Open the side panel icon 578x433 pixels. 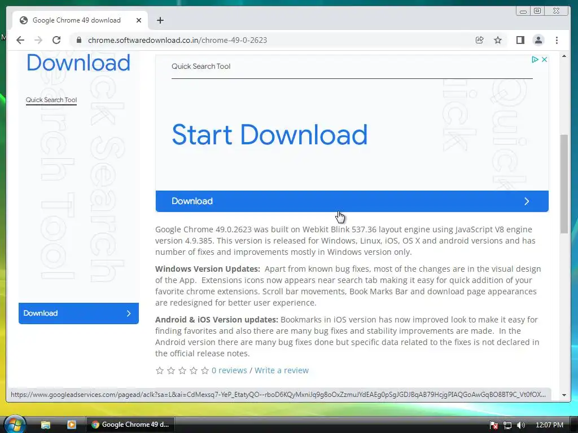(520, 40)
